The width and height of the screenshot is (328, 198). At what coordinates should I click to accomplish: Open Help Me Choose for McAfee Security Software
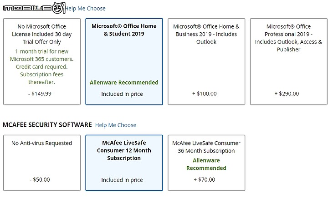click(115, 125)
